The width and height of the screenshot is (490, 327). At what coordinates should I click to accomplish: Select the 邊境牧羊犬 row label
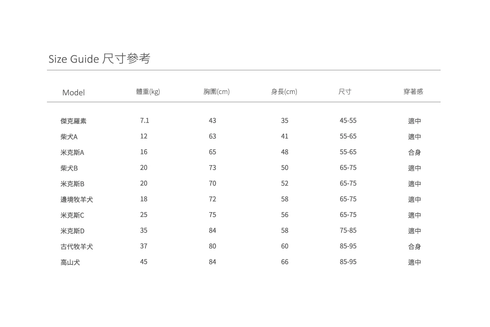coord(77,199)
